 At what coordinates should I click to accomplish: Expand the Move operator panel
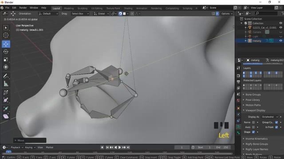(x=30, y=140)
